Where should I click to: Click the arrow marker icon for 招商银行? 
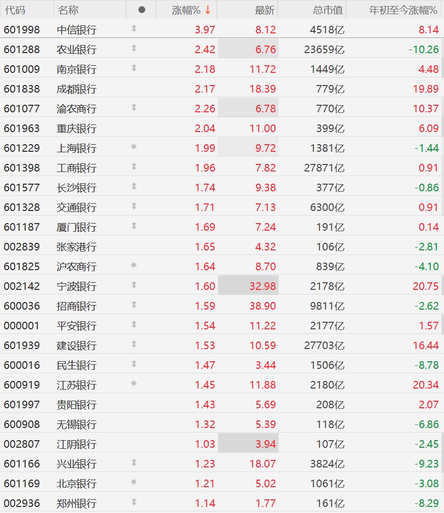point(134,305)
